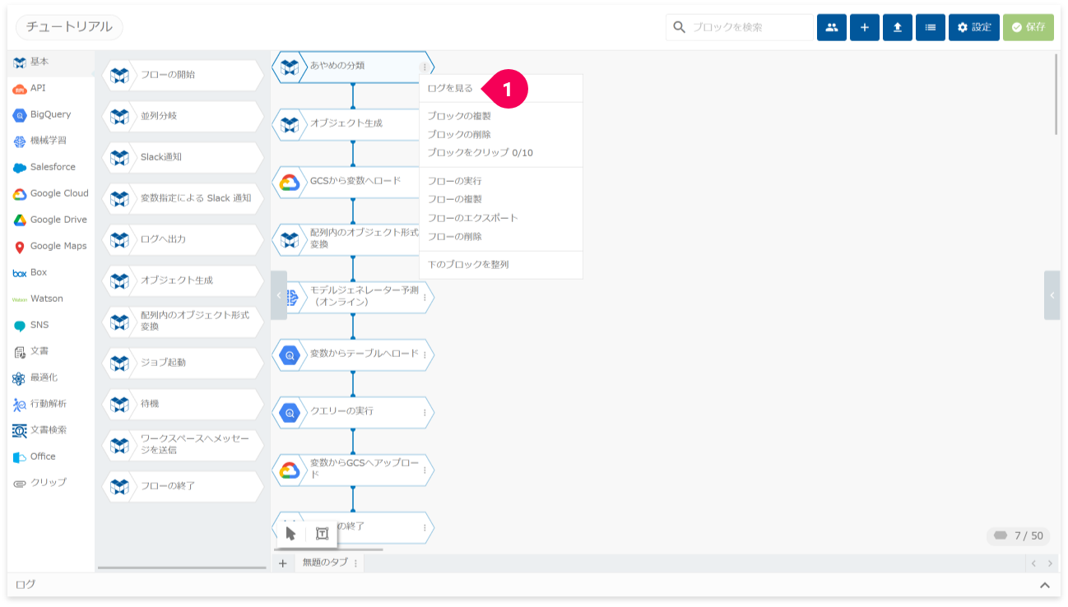Open the 設定 settings button
The height and width of the screenshot is (607, 1068).
tap(973, 27)
